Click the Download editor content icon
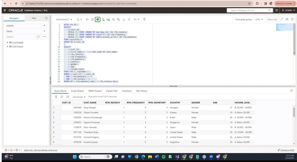The height and width of the screenshot is (162, 297). 124,19
